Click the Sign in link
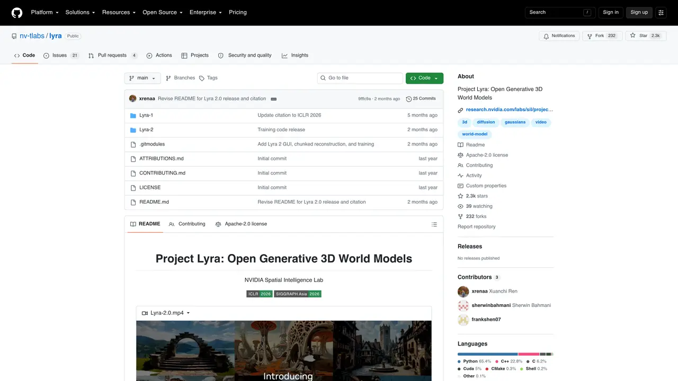Viewport: 678px width, 381px height. (611, 12)
